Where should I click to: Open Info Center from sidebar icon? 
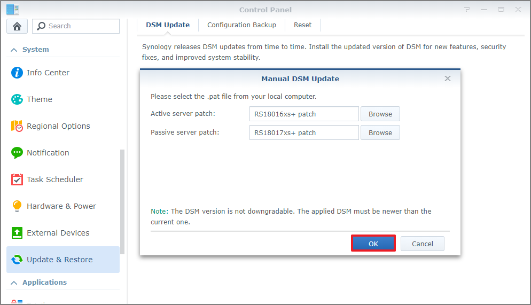17,73
